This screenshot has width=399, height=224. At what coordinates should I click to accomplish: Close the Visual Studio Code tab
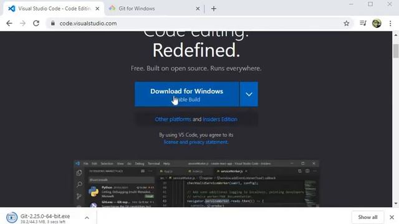click(97, 9)
